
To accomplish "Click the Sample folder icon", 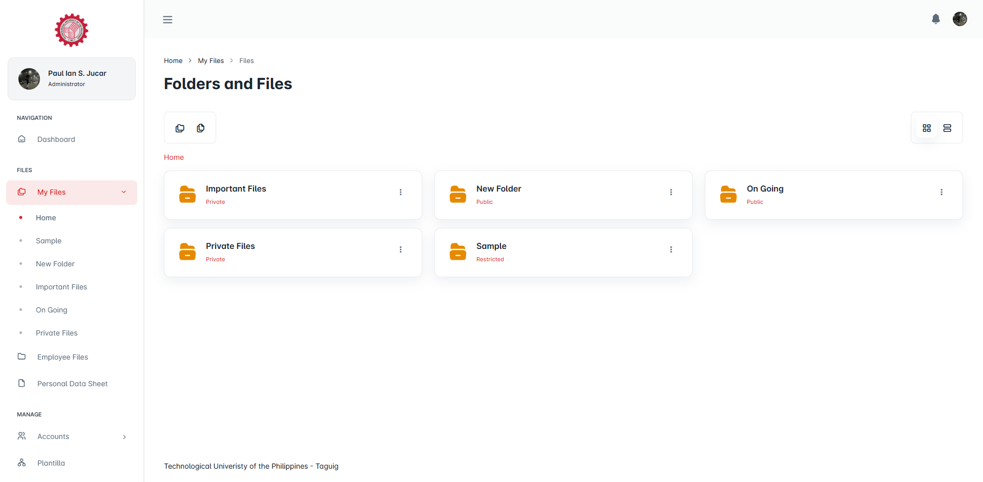I will point(458,252).
